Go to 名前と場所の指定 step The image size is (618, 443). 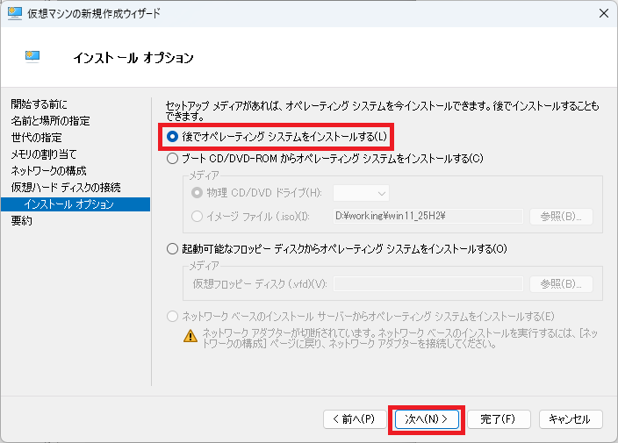[x=50, y=121]
